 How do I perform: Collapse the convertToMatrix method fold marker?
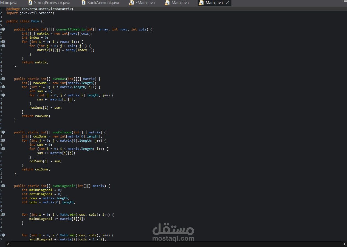point(3,29)
